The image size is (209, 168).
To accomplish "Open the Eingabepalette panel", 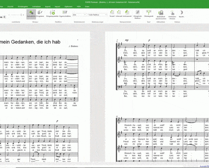I will 52,14.
